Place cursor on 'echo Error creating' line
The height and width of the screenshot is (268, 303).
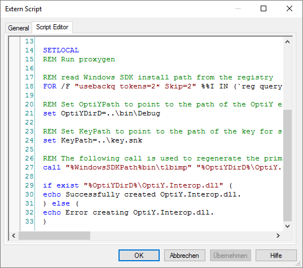coord(128,212)
